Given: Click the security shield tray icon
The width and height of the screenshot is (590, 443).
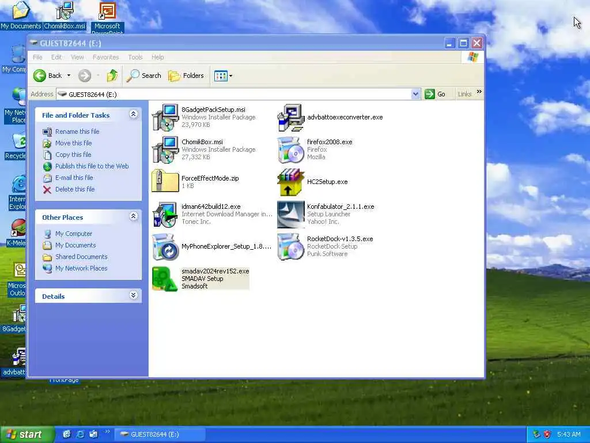Looking at the screenshot, I should click(x=547, y=435).
